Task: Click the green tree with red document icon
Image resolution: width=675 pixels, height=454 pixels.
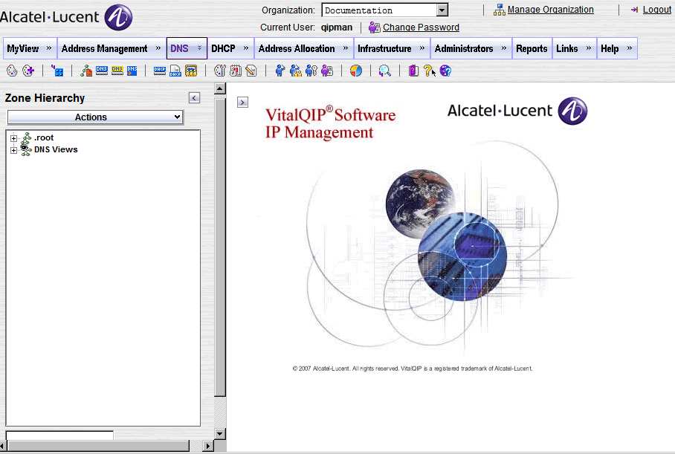Action: [x=86, y=71]
